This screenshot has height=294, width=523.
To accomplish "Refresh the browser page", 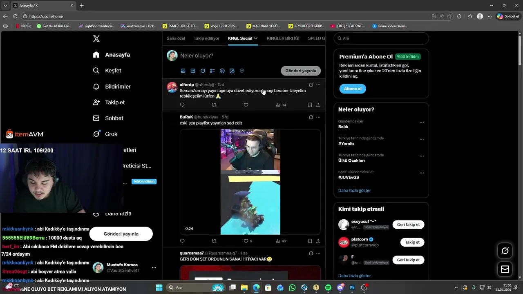I will 15,16.
